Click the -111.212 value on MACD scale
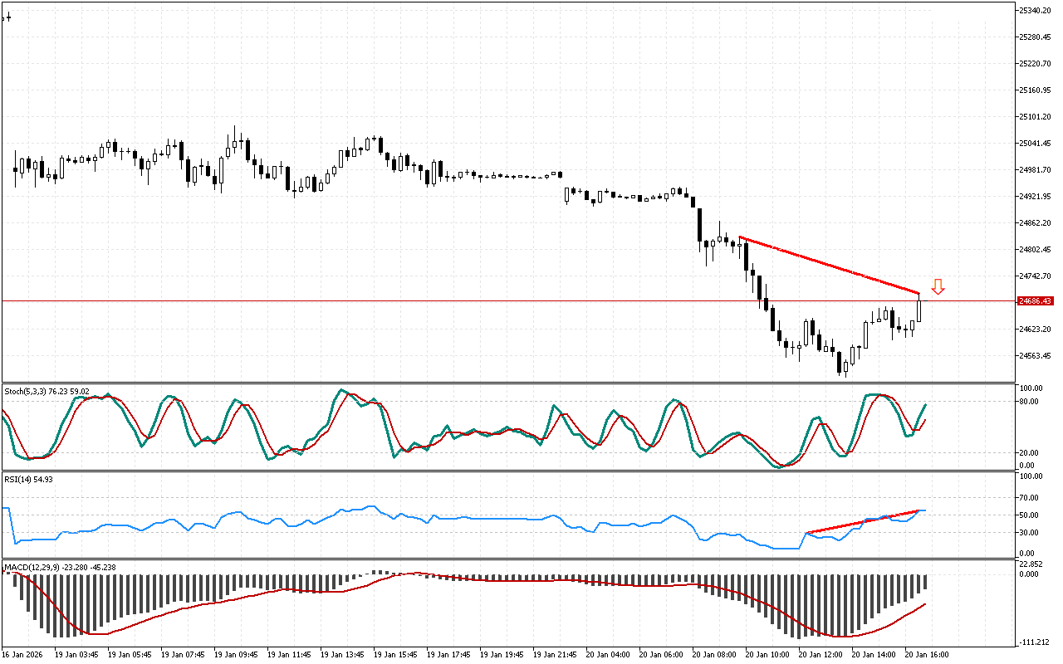Image resolution: width=1063 pixels, height=664 pixels. [x=1033, y=642]
